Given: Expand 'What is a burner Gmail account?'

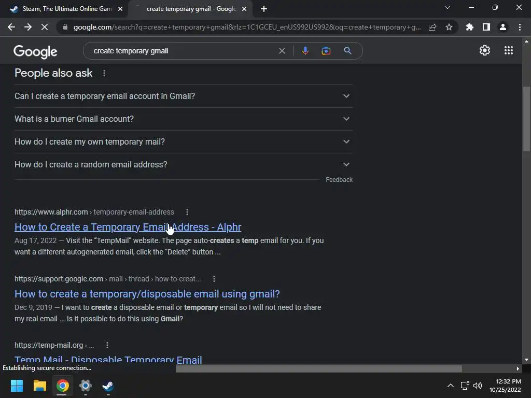Looking at the screenshot, I should pyautogui.click(x=184, y=119).
